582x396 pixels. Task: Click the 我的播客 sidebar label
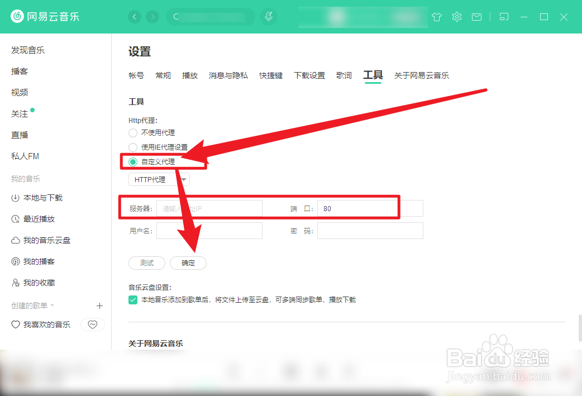pyautogui.click(x=39, y=261)
